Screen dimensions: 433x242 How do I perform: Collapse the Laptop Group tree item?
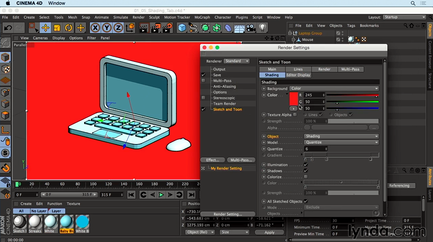(290, 33)
